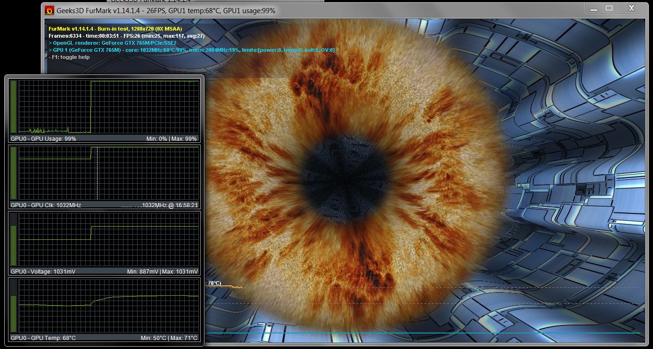Click the '70°C)' temperature label in FurMark render

coord(214,283)
